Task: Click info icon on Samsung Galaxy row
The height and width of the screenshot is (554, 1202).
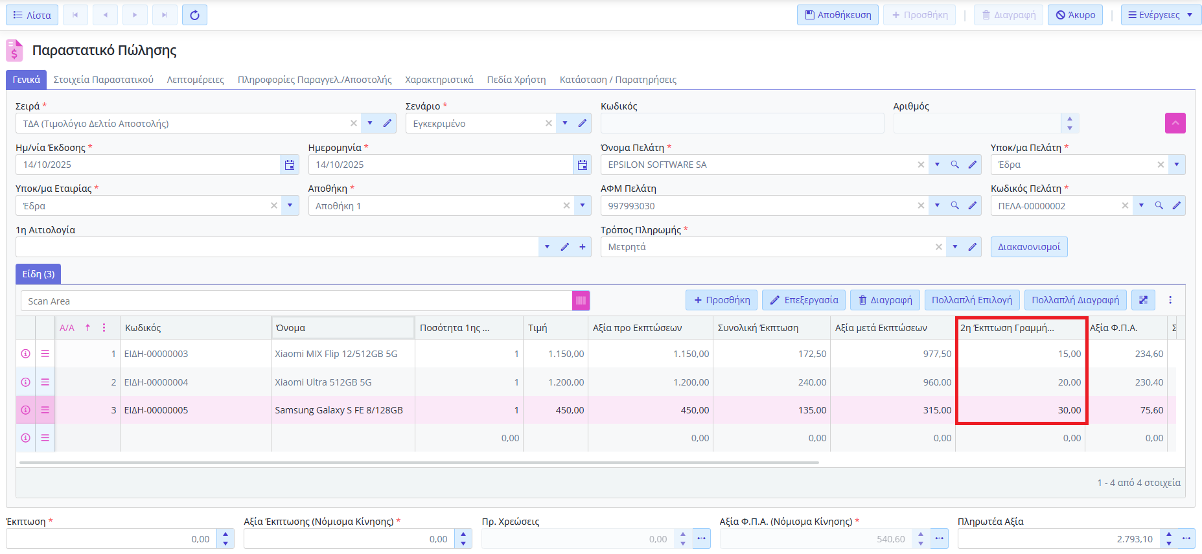Action: (x=26, y=410)
